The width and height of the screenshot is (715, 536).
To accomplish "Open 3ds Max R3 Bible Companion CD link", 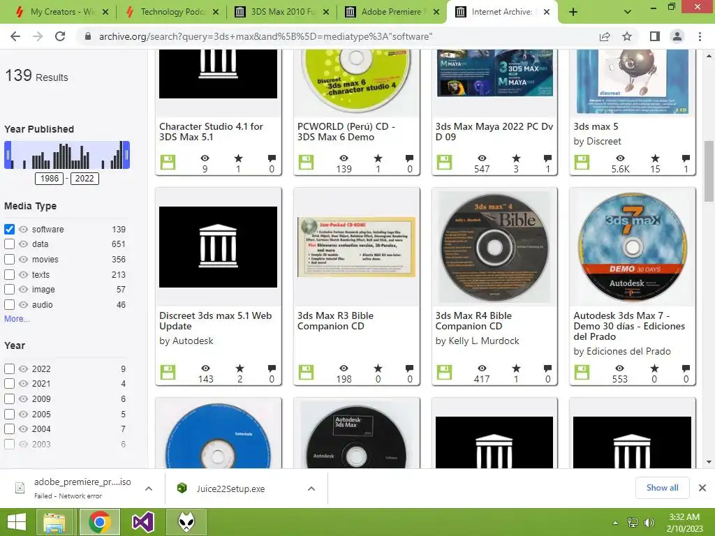I will (x=335, y=321).
